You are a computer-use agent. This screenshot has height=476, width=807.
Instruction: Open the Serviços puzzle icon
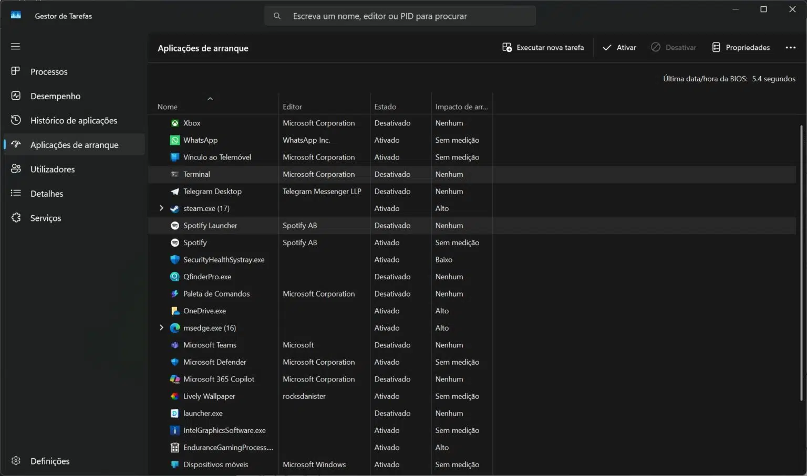(16, 218)
